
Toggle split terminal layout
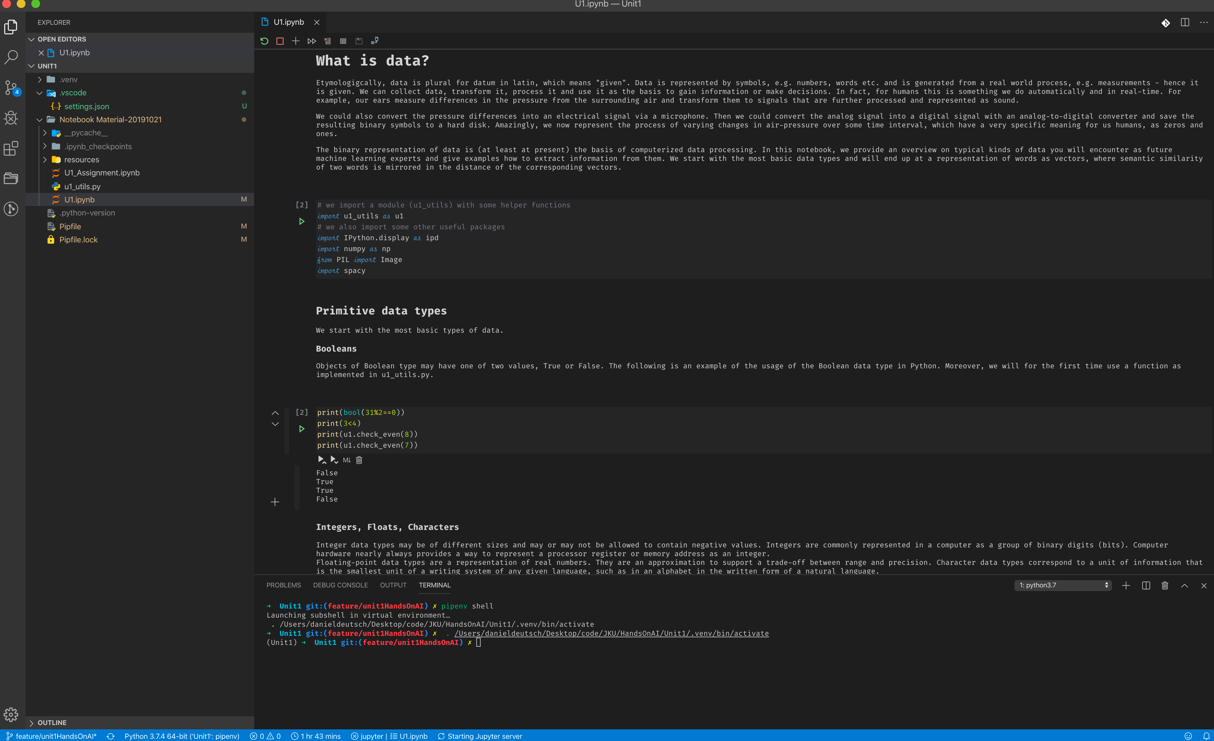pos(1146,586)
